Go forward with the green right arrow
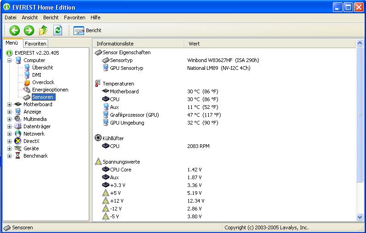Image resolution: width=366 pixels, height=233 pixels. coord(29,30)
